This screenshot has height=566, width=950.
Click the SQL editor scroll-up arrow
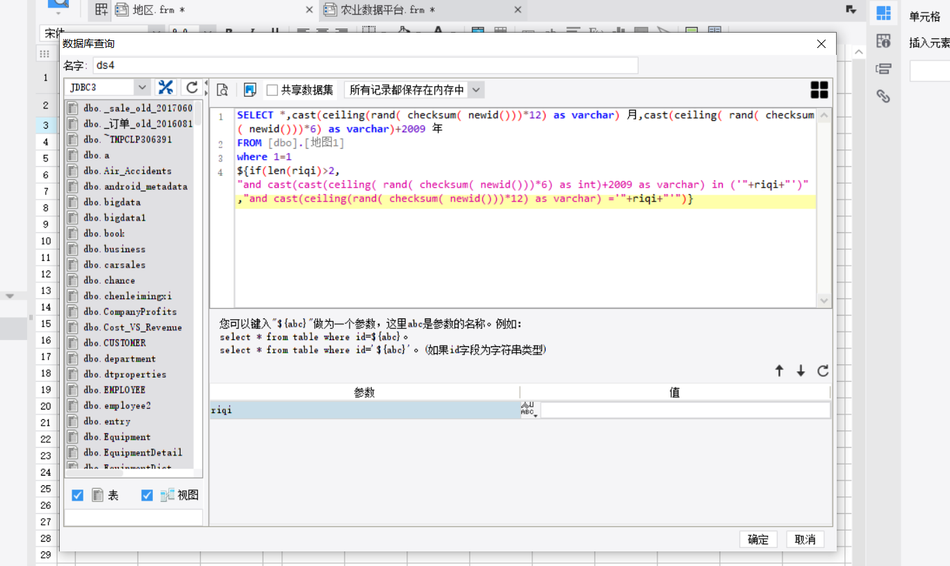(x=824, y=115)
